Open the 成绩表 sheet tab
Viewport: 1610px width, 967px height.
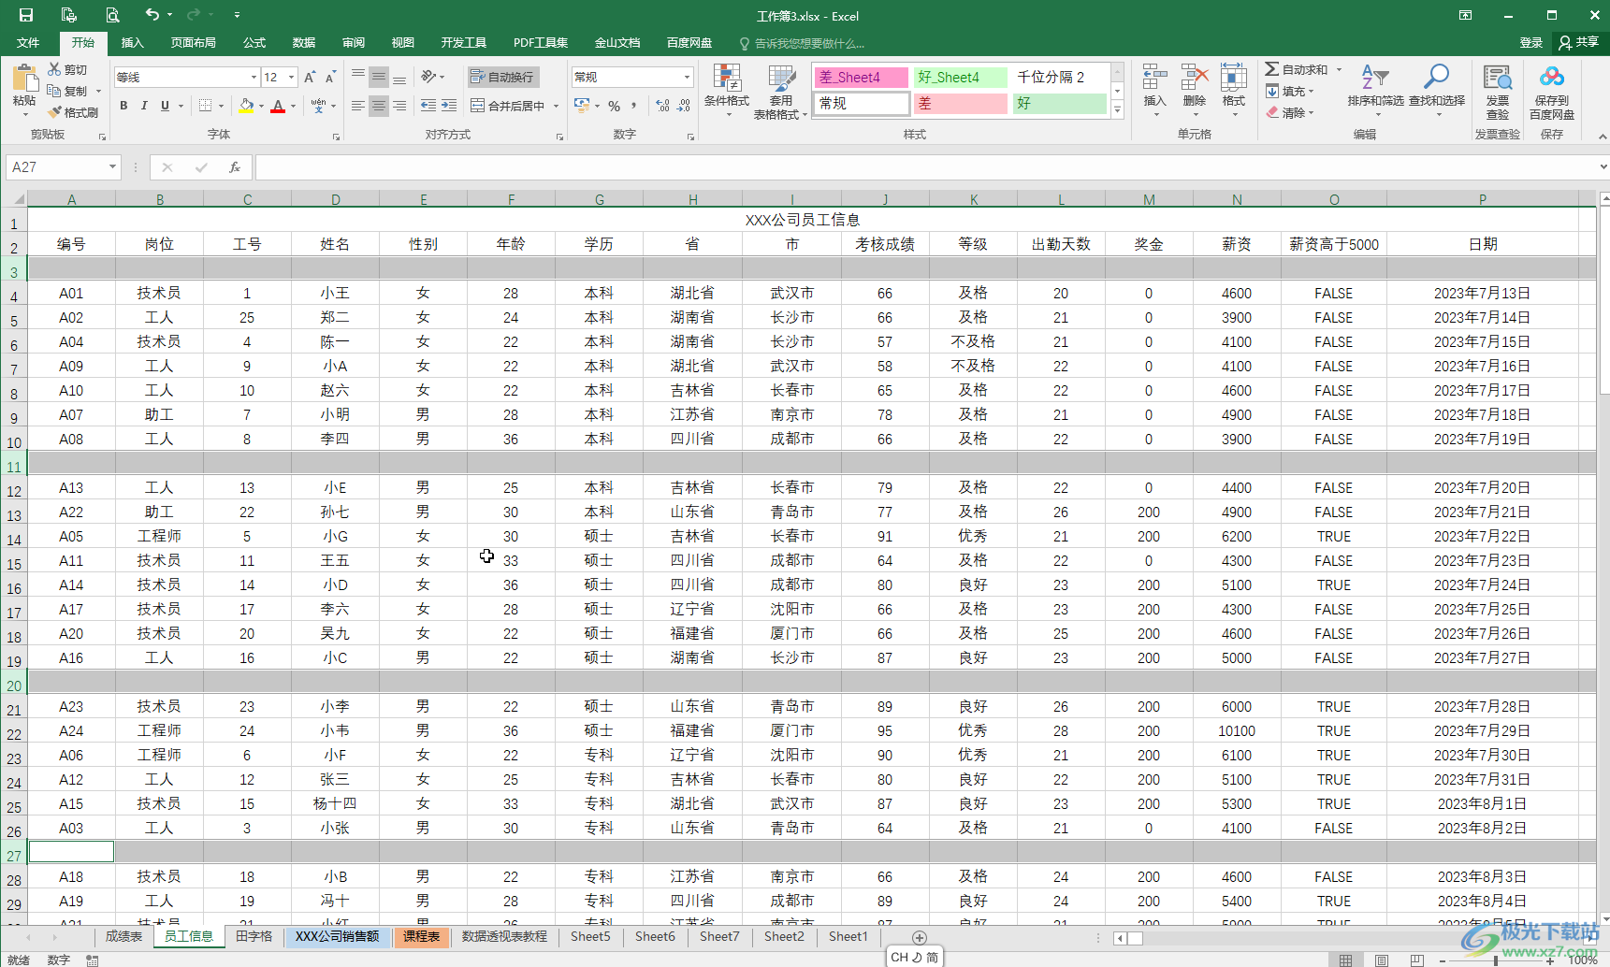pyautogui.click(x=123, y=936)
